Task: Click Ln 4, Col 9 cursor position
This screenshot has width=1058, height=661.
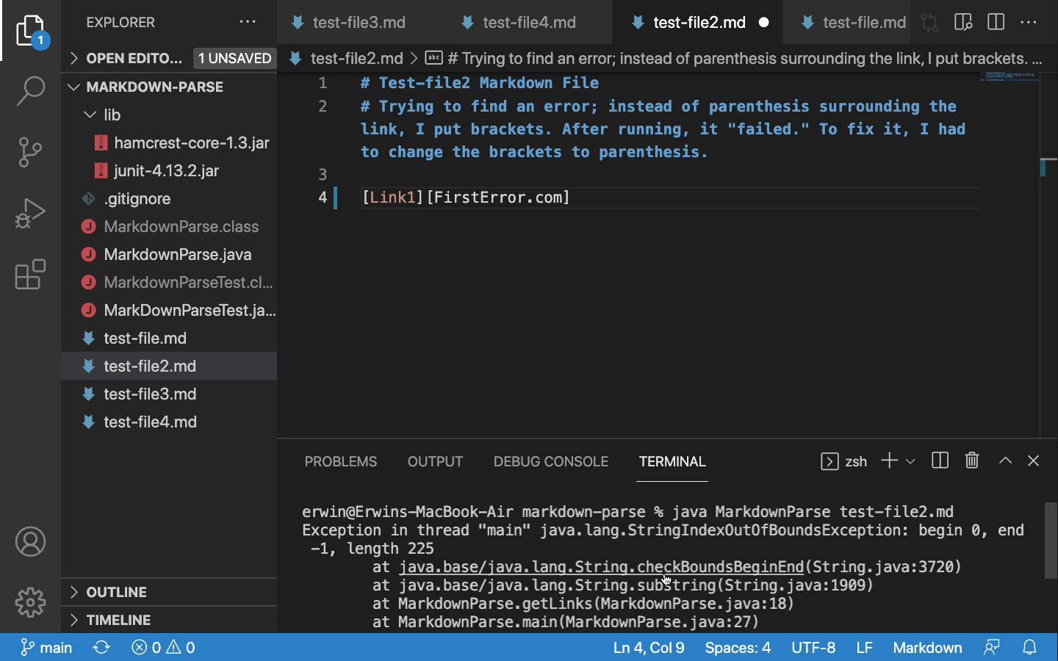Action: click(x=649, y=647)
